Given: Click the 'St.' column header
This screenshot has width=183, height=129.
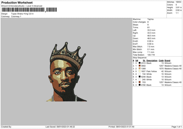Looking at the screenshot, I should click(144, 61).
